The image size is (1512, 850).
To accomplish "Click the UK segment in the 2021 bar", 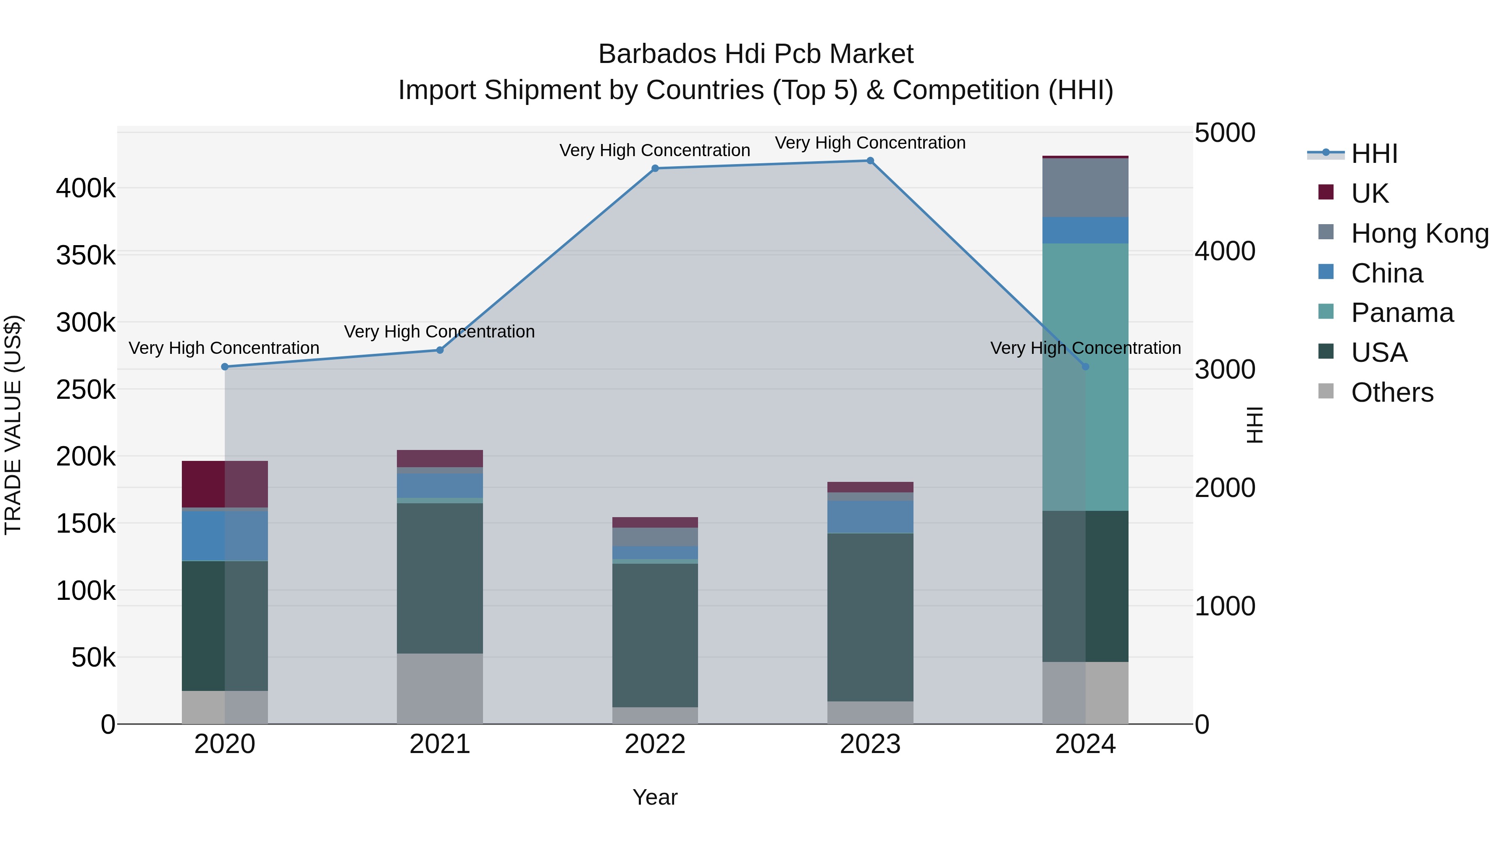I will pyautogui.click(x=440, y=459).
